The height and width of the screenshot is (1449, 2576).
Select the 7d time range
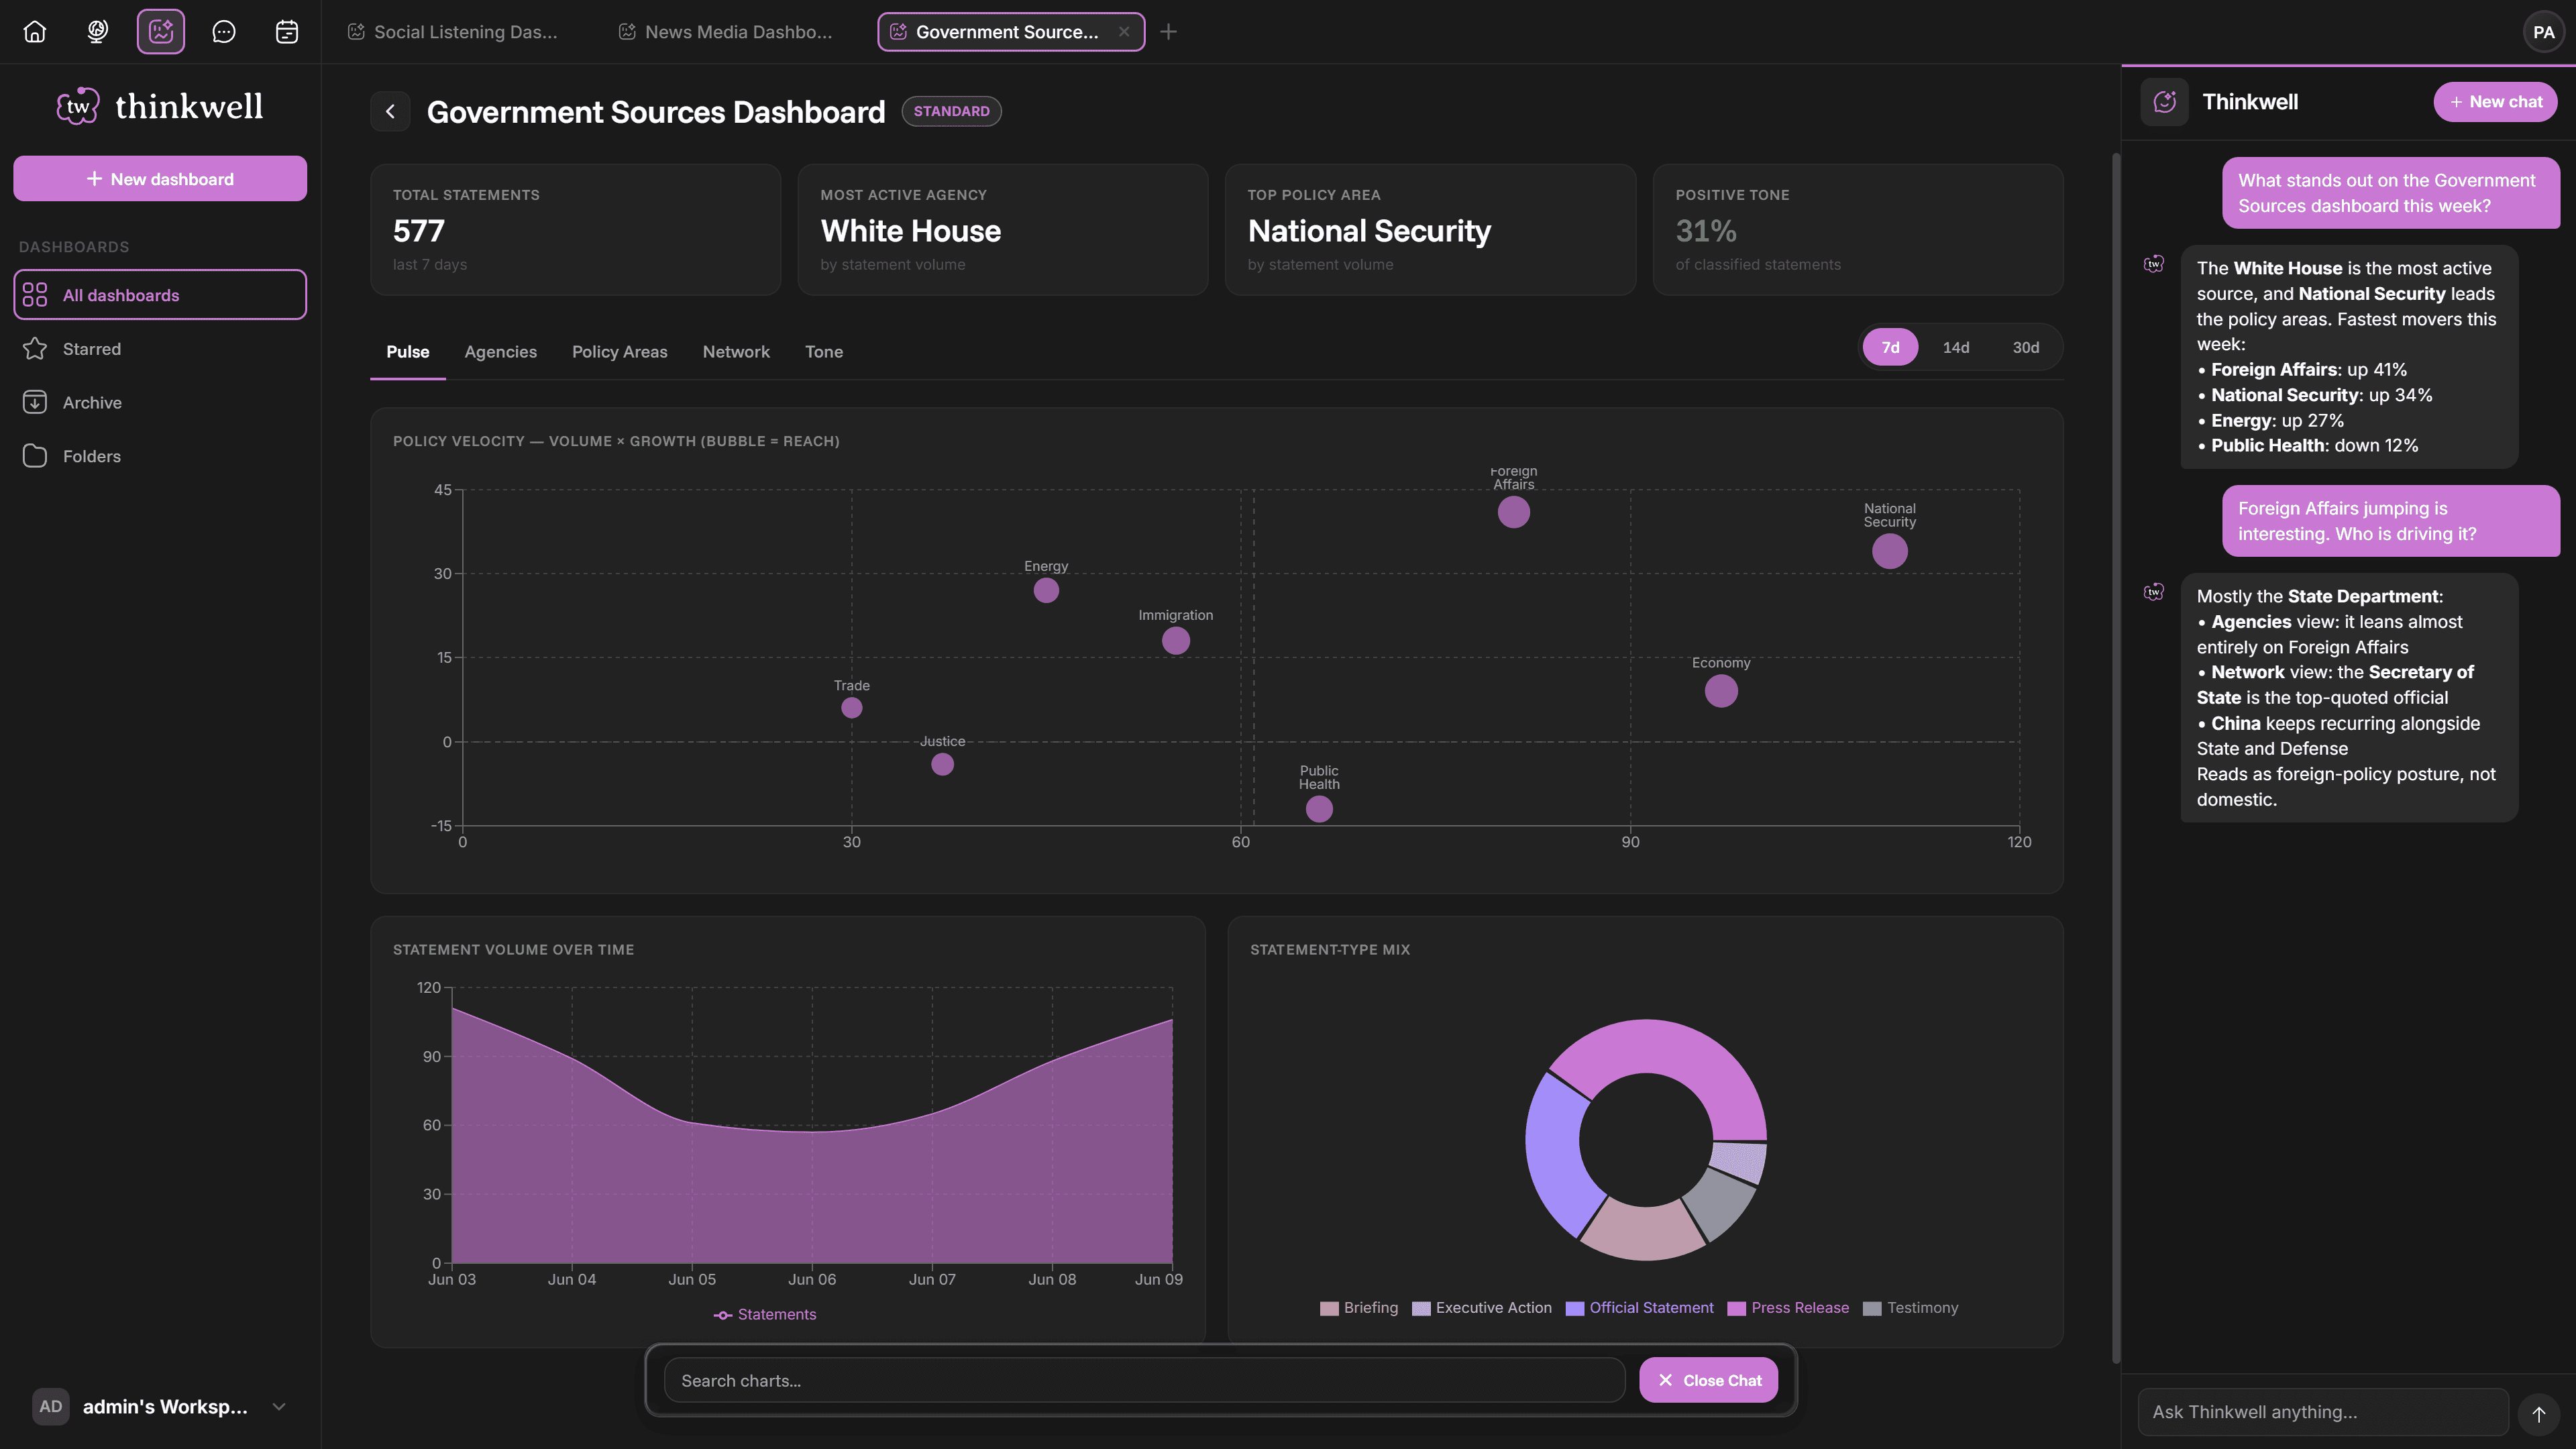click(x=1890, y=348)
